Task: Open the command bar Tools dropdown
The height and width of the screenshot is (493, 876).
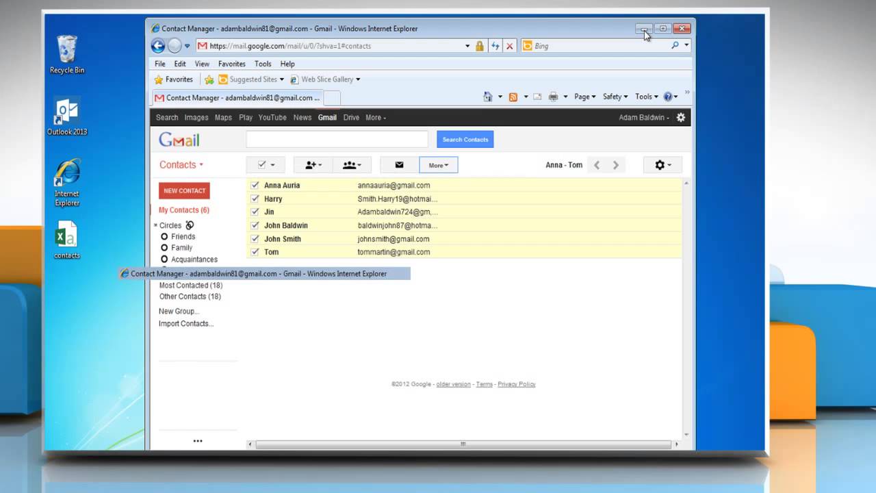Action: (x=647, y=97)
